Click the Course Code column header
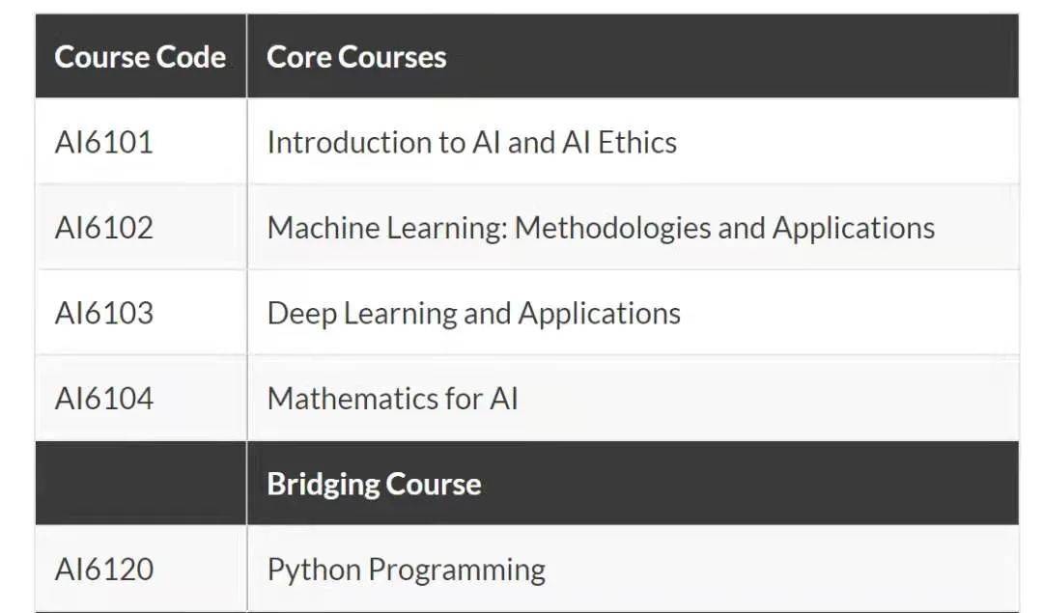This screenshot has height=613, width=1043. tap(140, 57)
